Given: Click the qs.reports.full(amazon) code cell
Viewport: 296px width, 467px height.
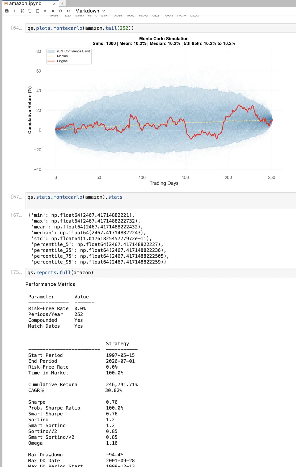Looking at the screenshot, I should 161,273.
